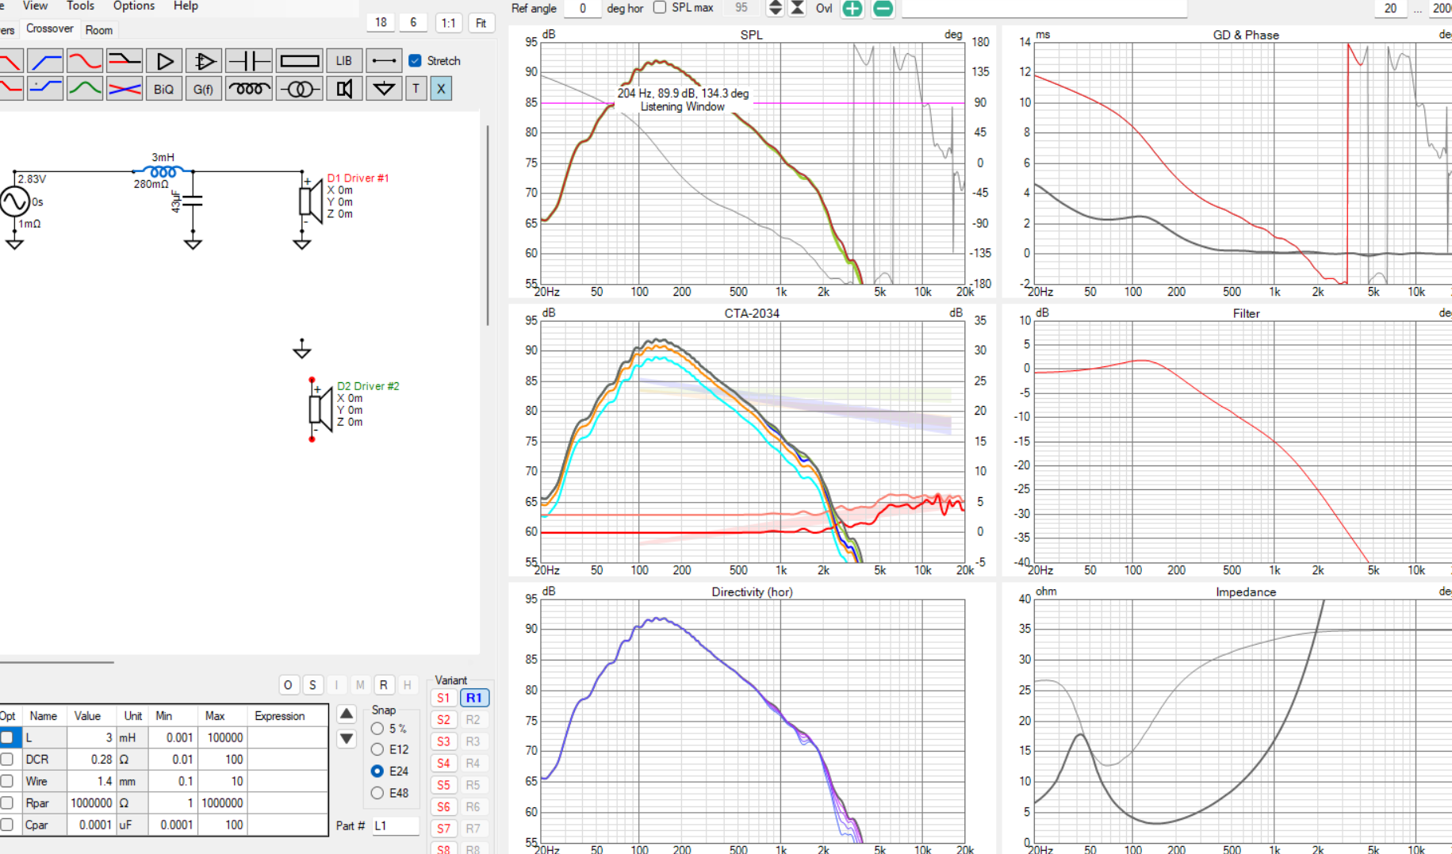Screen dimensions: 1452x854
Task: Select the E12 snap radio button
Action: pos(377,749)
